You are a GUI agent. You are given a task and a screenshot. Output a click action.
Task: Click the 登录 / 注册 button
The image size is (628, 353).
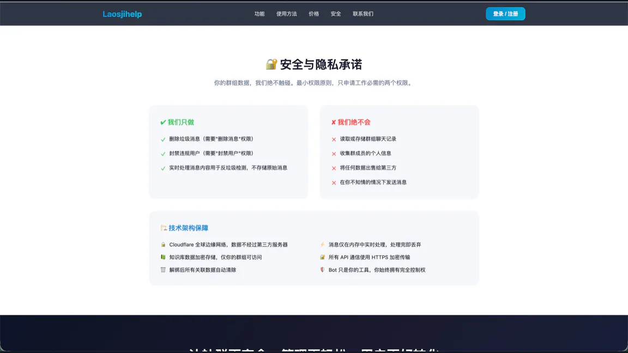505,14
